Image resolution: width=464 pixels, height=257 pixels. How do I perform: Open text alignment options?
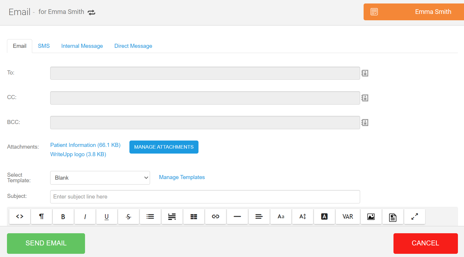click(259, 216)
